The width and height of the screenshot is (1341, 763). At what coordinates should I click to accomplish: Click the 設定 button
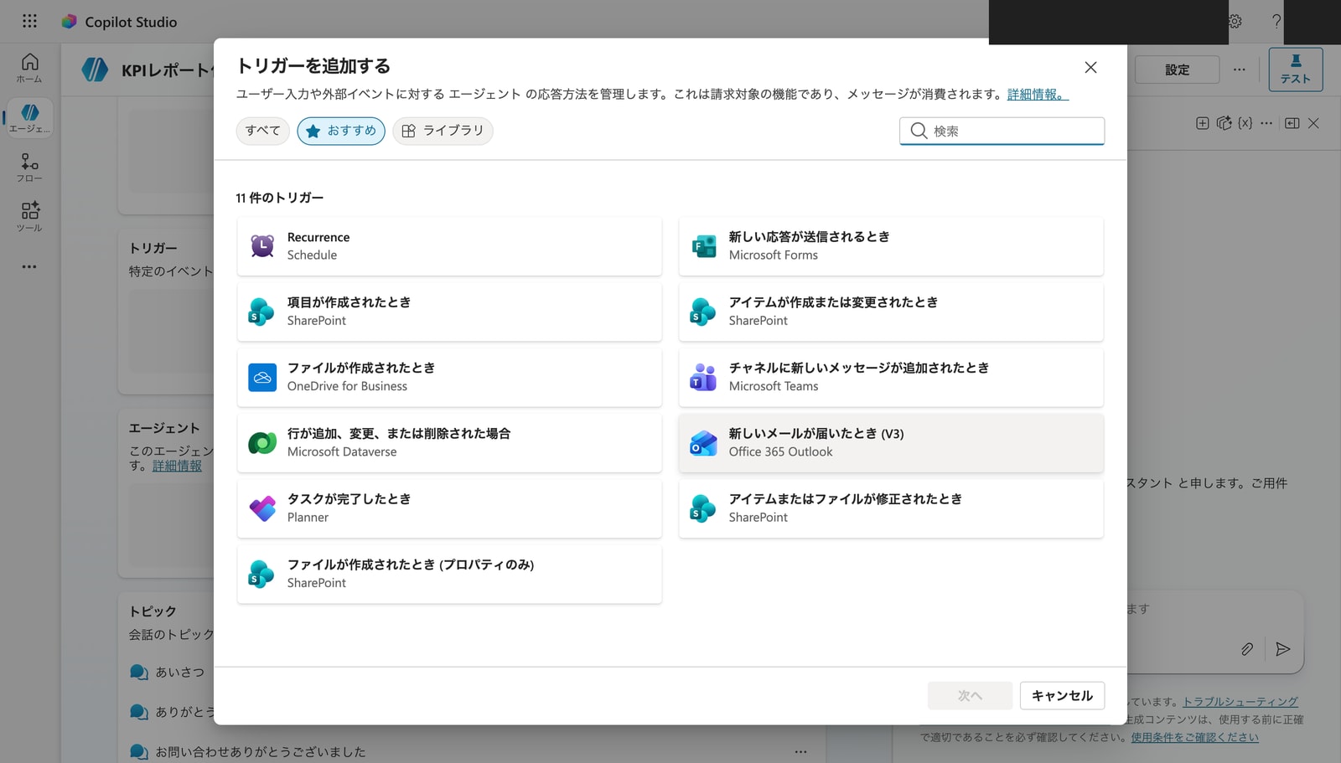coord(1177,70)
